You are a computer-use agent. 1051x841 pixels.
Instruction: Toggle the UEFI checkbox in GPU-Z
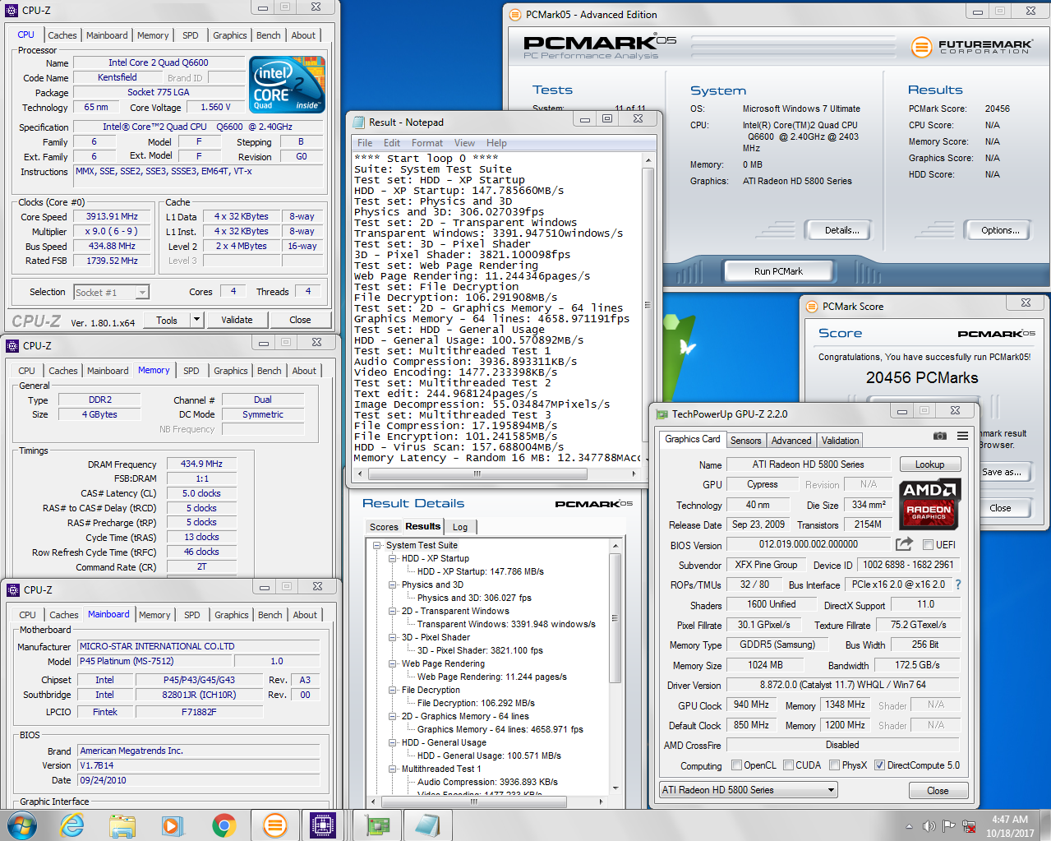click(928, 544)
